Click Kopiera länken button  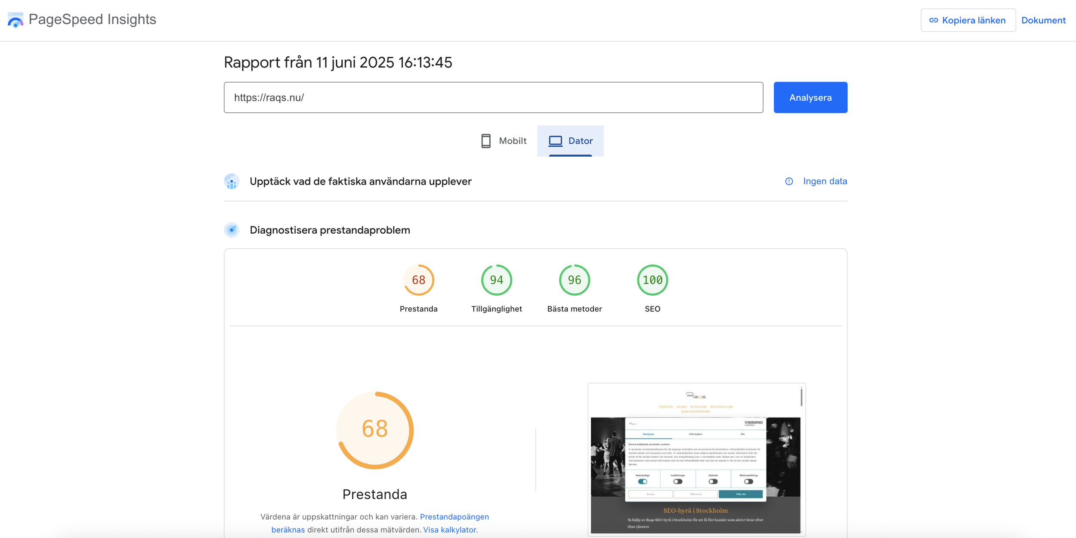coord(968,20)
